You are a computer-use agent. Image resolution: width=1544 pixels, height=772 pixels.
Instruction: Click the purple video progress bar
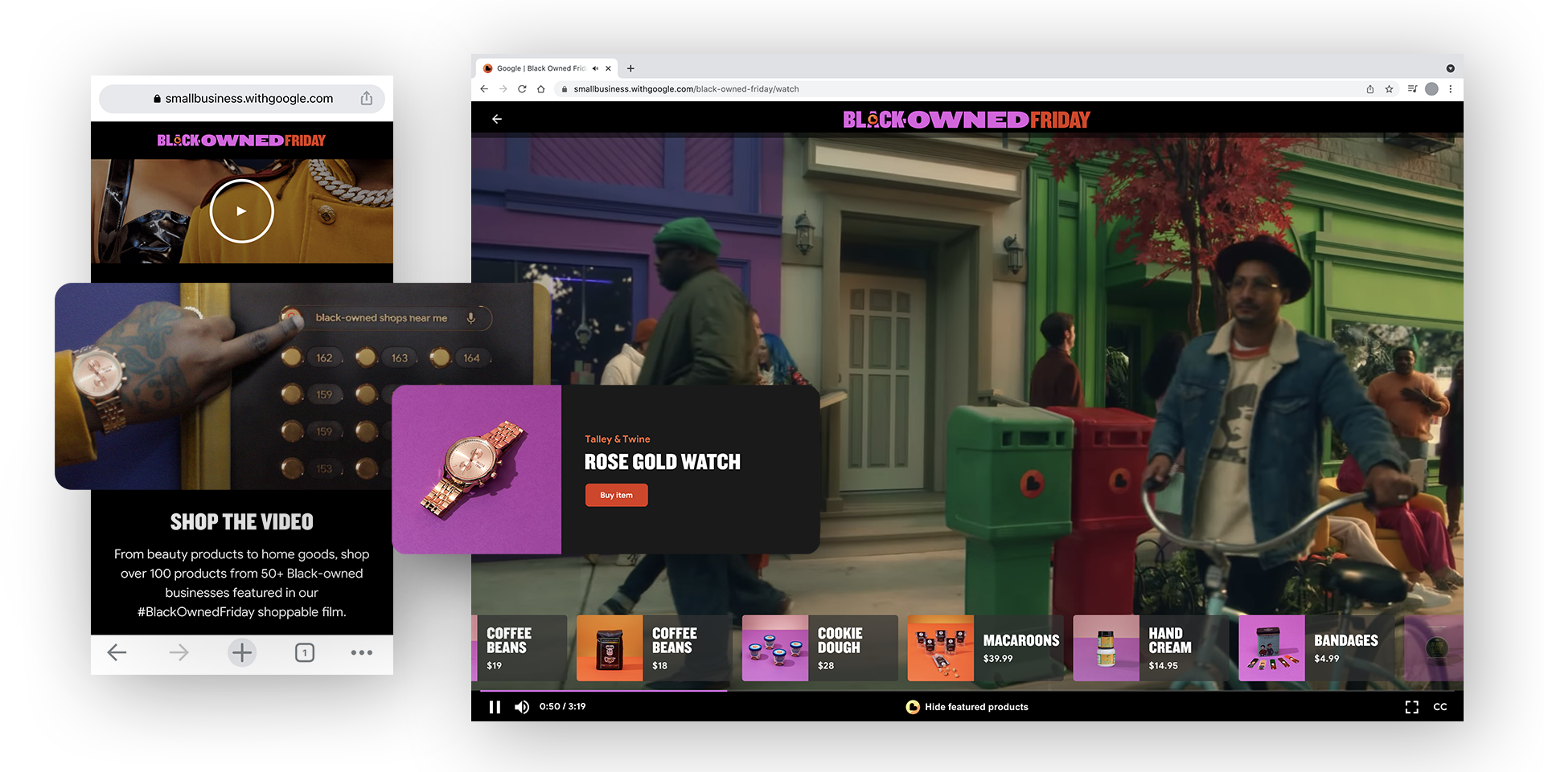coord(603,690)
